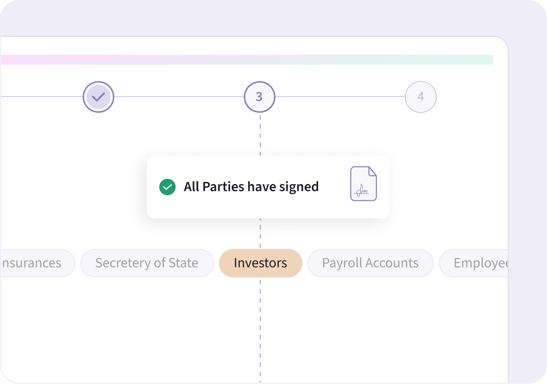Click dashed line between step 3 and card
This screenshot has width=547, height=384.
tap(260, 134)
